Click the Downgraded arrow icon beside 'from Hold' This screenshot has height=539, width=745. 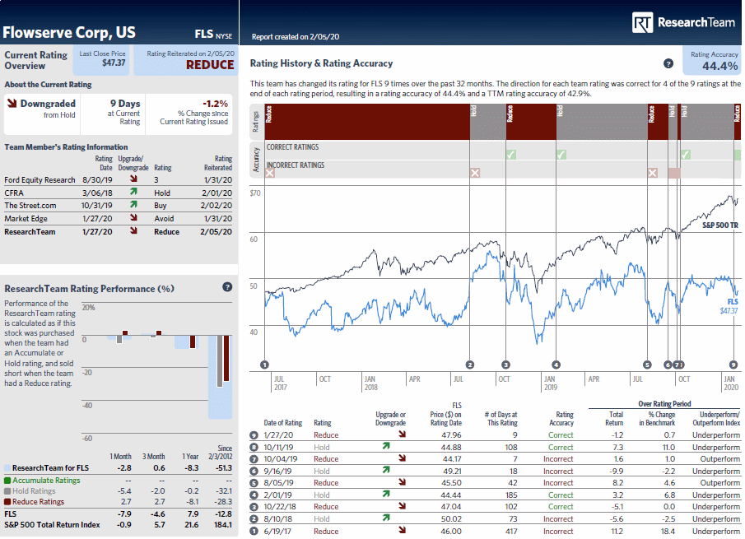(12, 103)
